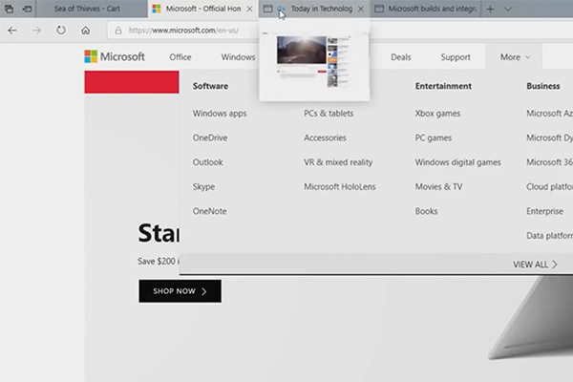Set these tabs aside icon
The image size is (573, 382).
[27, 9]
